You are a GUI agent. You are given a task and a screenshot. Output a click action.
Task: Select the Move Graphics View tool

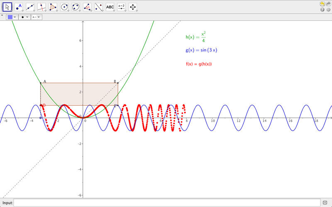tap(133, 7)
